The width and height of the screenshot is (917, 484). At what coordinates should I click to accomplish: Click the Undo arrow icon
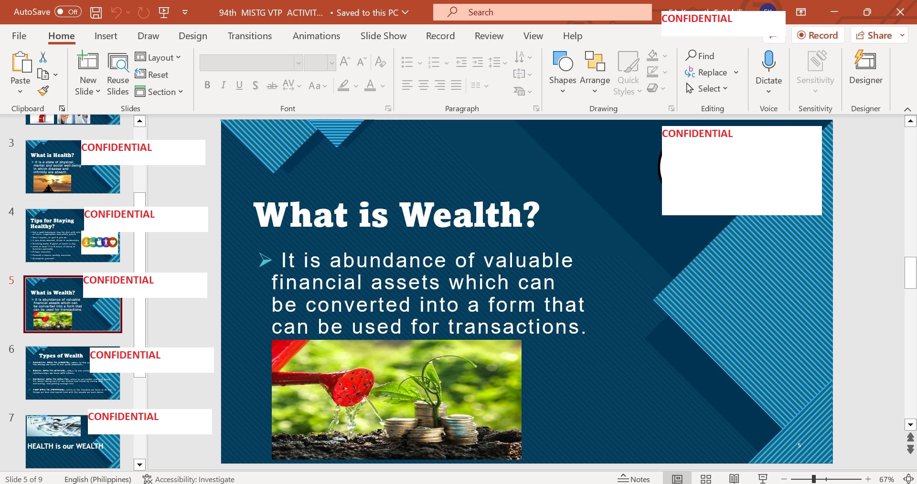pyautogui.click(x=116, y=12)
